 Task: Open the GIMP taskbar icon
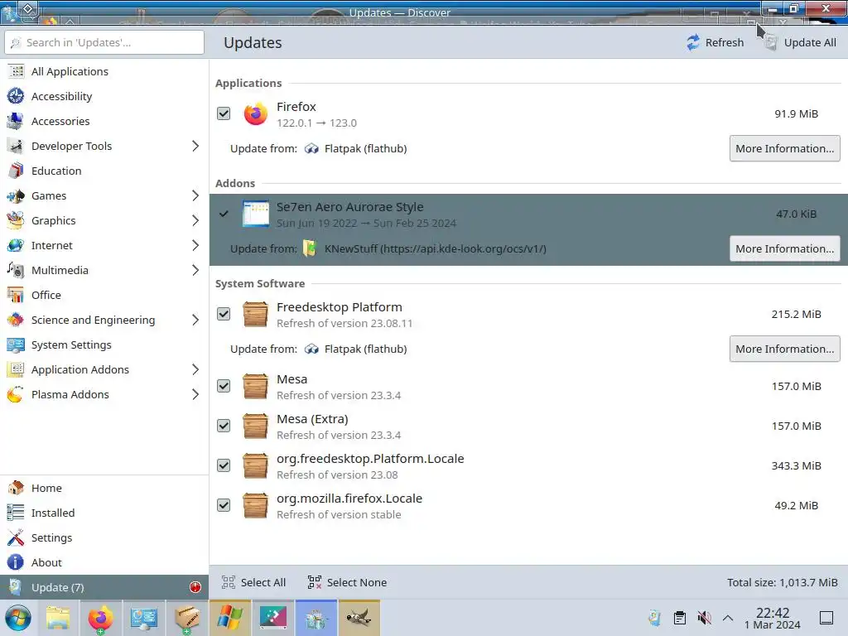pyautogui.click(x=359, y=618)
